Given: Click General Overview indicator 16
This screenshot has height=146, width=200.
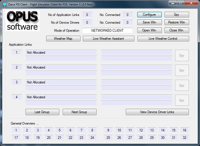Looking at the screenshot, I should click(185, 130).
